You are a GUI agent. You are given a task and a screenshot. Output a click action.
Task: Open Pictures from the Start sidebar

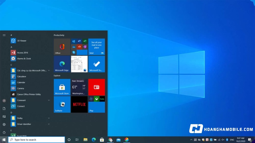(4, 117)
